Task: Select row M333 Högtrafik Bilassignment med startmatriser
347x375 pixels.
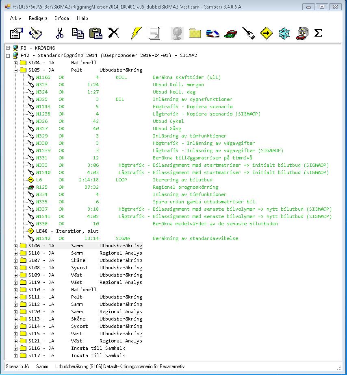Action: 182,165
